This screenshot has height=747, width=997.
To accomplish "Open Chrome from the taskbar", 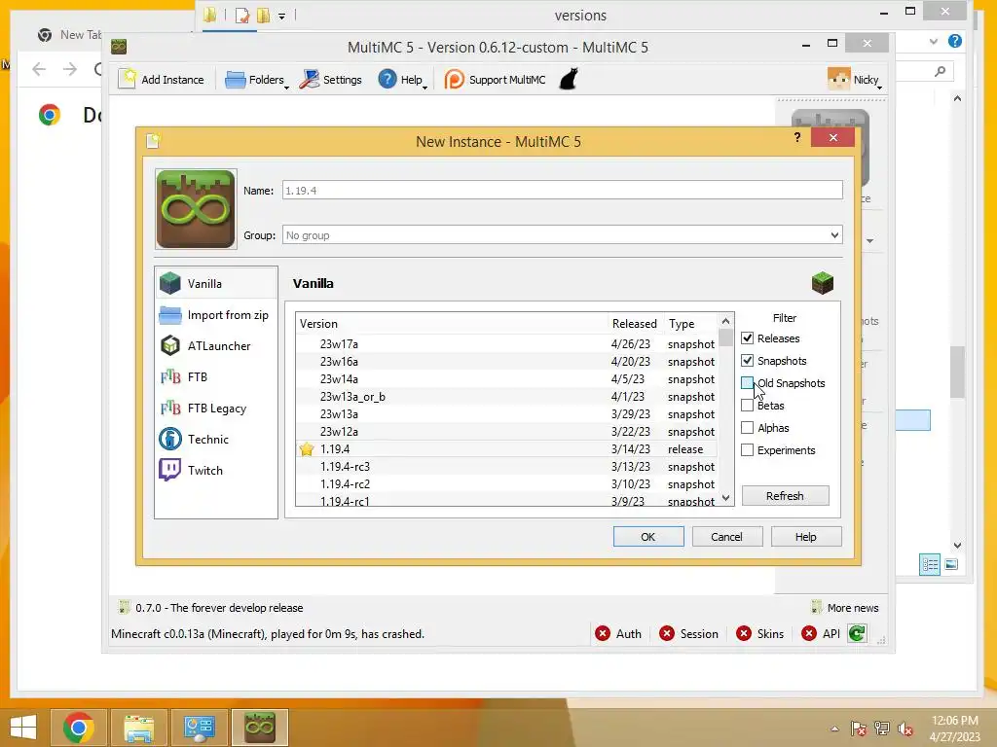I will (x=79, y=728).
